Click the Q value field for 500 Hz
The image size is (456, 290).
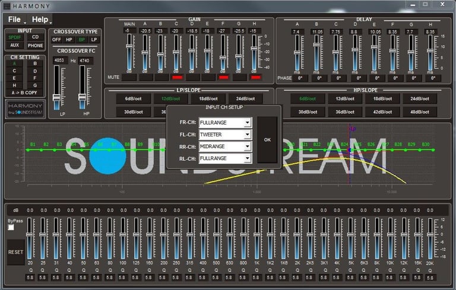(x=216, y=278)
